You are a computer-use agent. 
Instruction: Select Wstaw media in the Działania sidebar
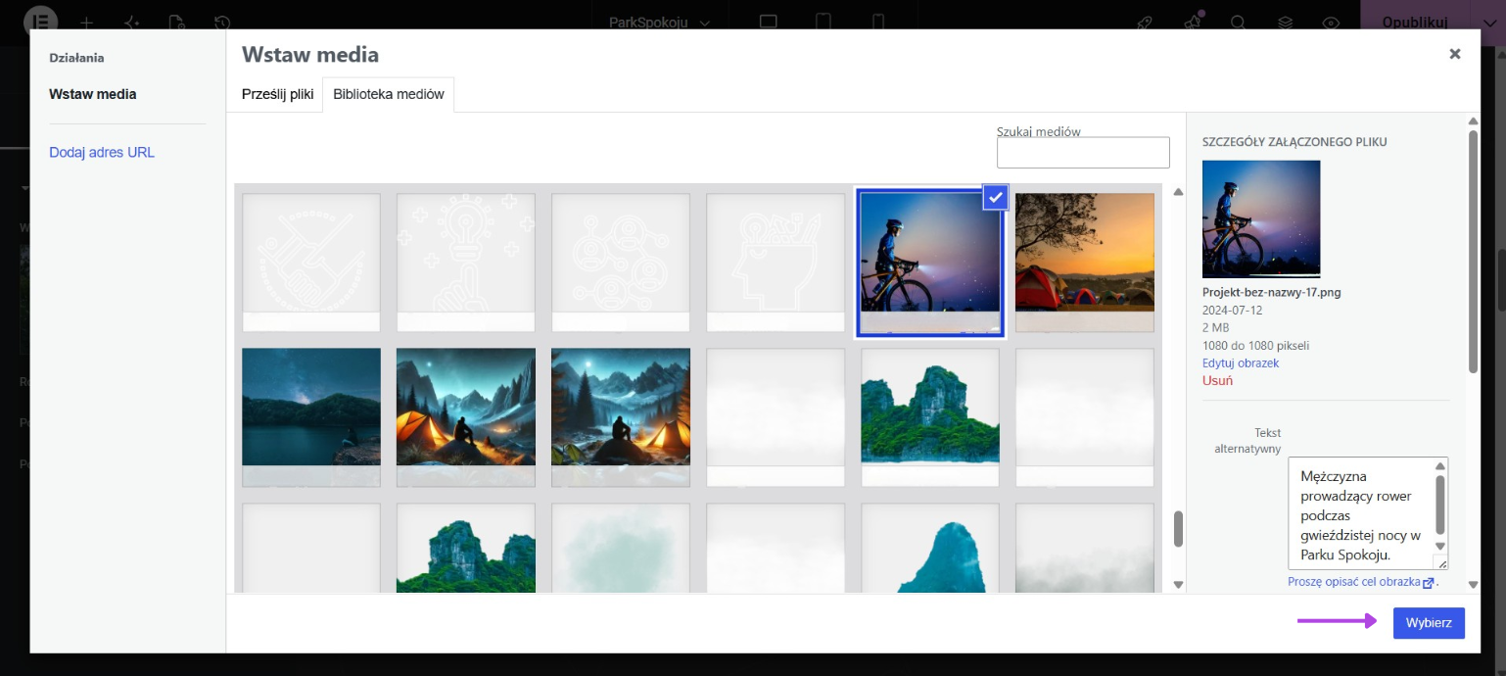tap(93, 94)
